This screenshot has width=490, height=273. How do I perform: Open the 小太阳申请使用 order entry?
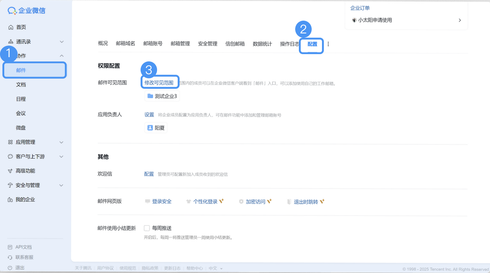[375, 20]
